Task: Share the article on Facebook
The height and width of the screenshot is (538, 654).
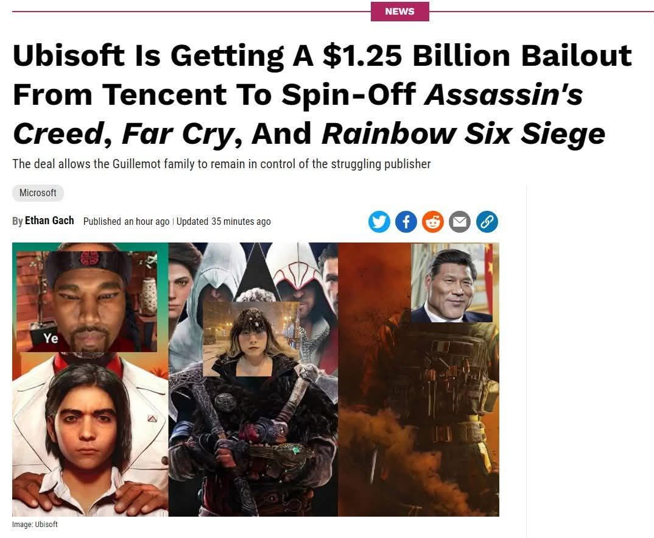Action: point(406,222)
